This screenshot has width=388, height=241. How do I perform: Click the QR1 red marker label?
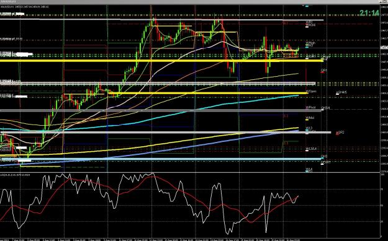323,70
